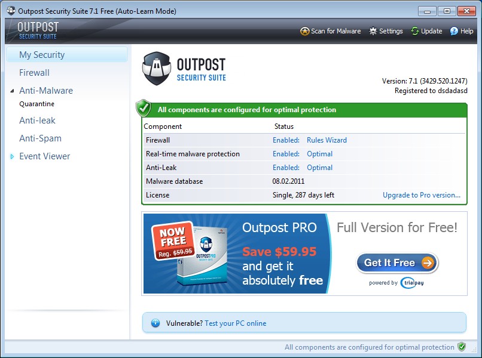Click the Component column header
Viewport: 482px width, 358px height.
pyautogui.click(x=163, y=126)
